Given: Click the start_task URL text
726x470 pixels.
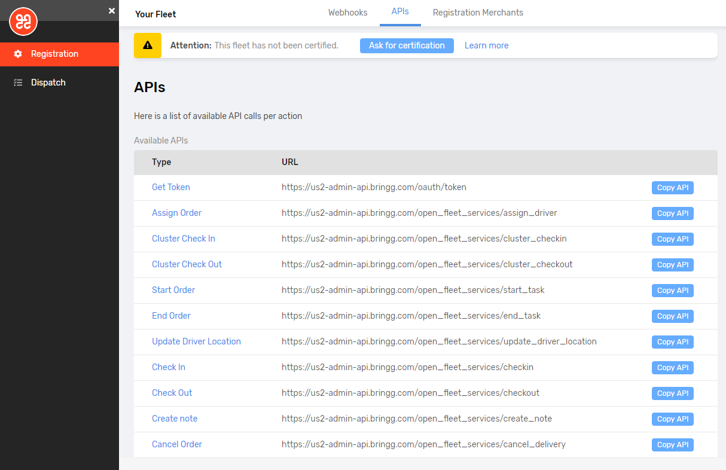Looking at the screenshot, I should 413,290.
